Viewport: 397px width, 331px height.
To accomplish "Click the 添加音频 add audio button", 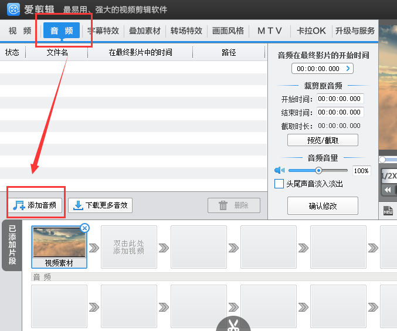I will (36, 205).
